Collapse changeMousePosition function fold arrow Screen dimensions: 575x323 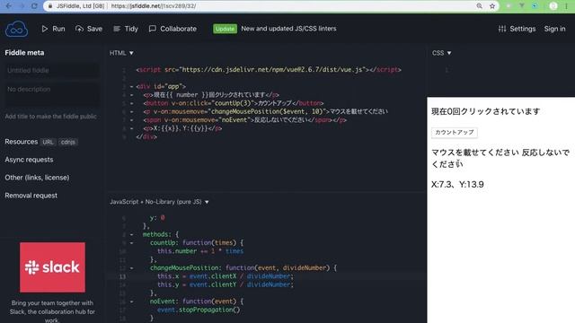click(x=132, y=268)
